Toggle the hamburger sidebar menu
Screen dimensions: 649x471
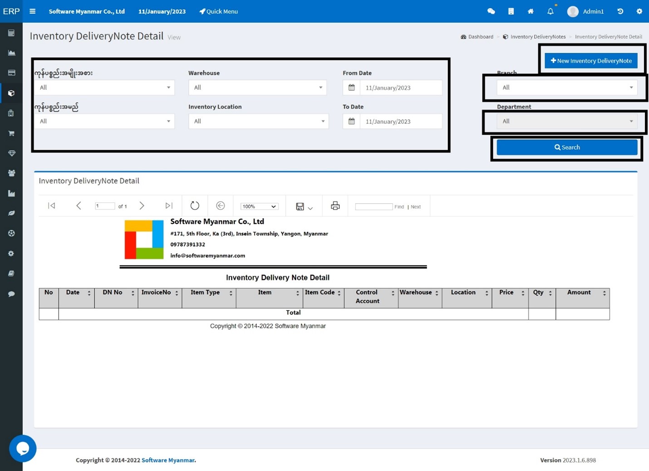coord(32,11)
